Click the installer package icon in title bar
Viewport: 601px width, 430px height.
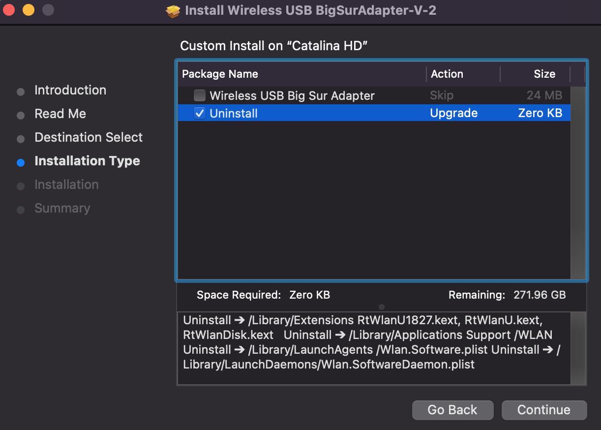(x=173, y=11)
